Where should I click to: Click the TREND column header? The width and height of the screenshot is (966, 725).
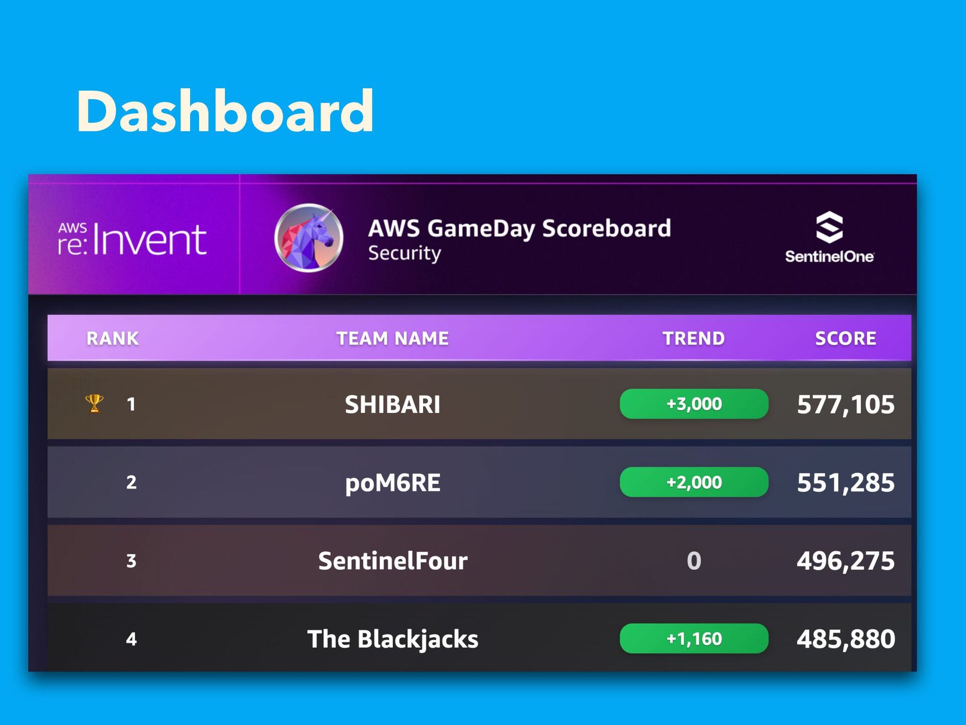pyautogui.click(x=693, y=338)
